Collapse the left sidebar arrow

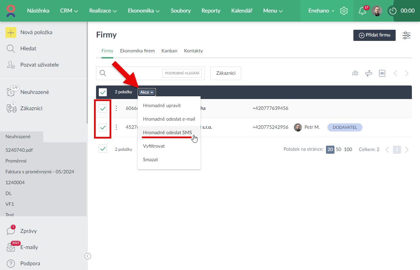pyautogui.click(x=88, y=256)
